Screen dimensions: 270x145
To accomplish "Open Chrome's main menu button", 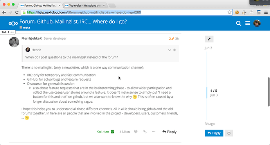I will point(266,12).
